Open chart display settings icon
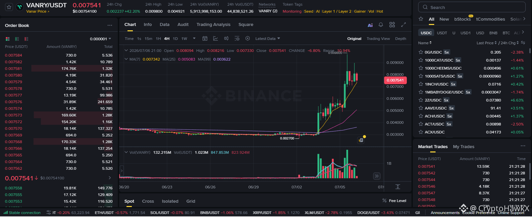Screen dimensions: 532x217 [237, 39]
